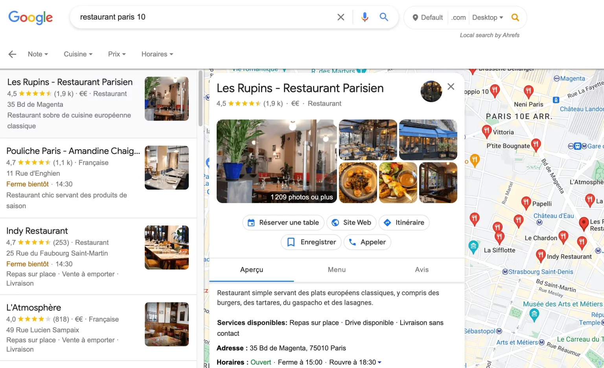The height and width of the screenshot is (368, 604).
Task: Click the Default location pin icon
Action: click(415, 18)
